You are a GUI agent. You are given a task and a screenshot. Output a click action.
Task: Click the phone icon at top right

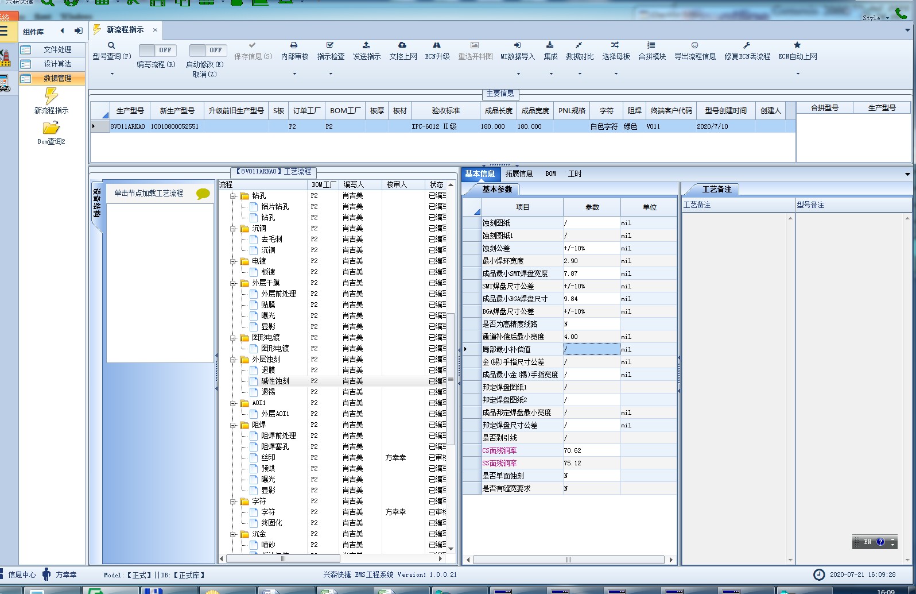click(x=902, y=13)
